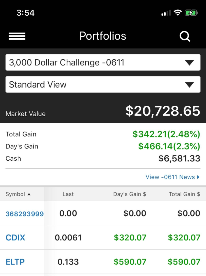Open the CDIX symbol link

pos(15,238)
